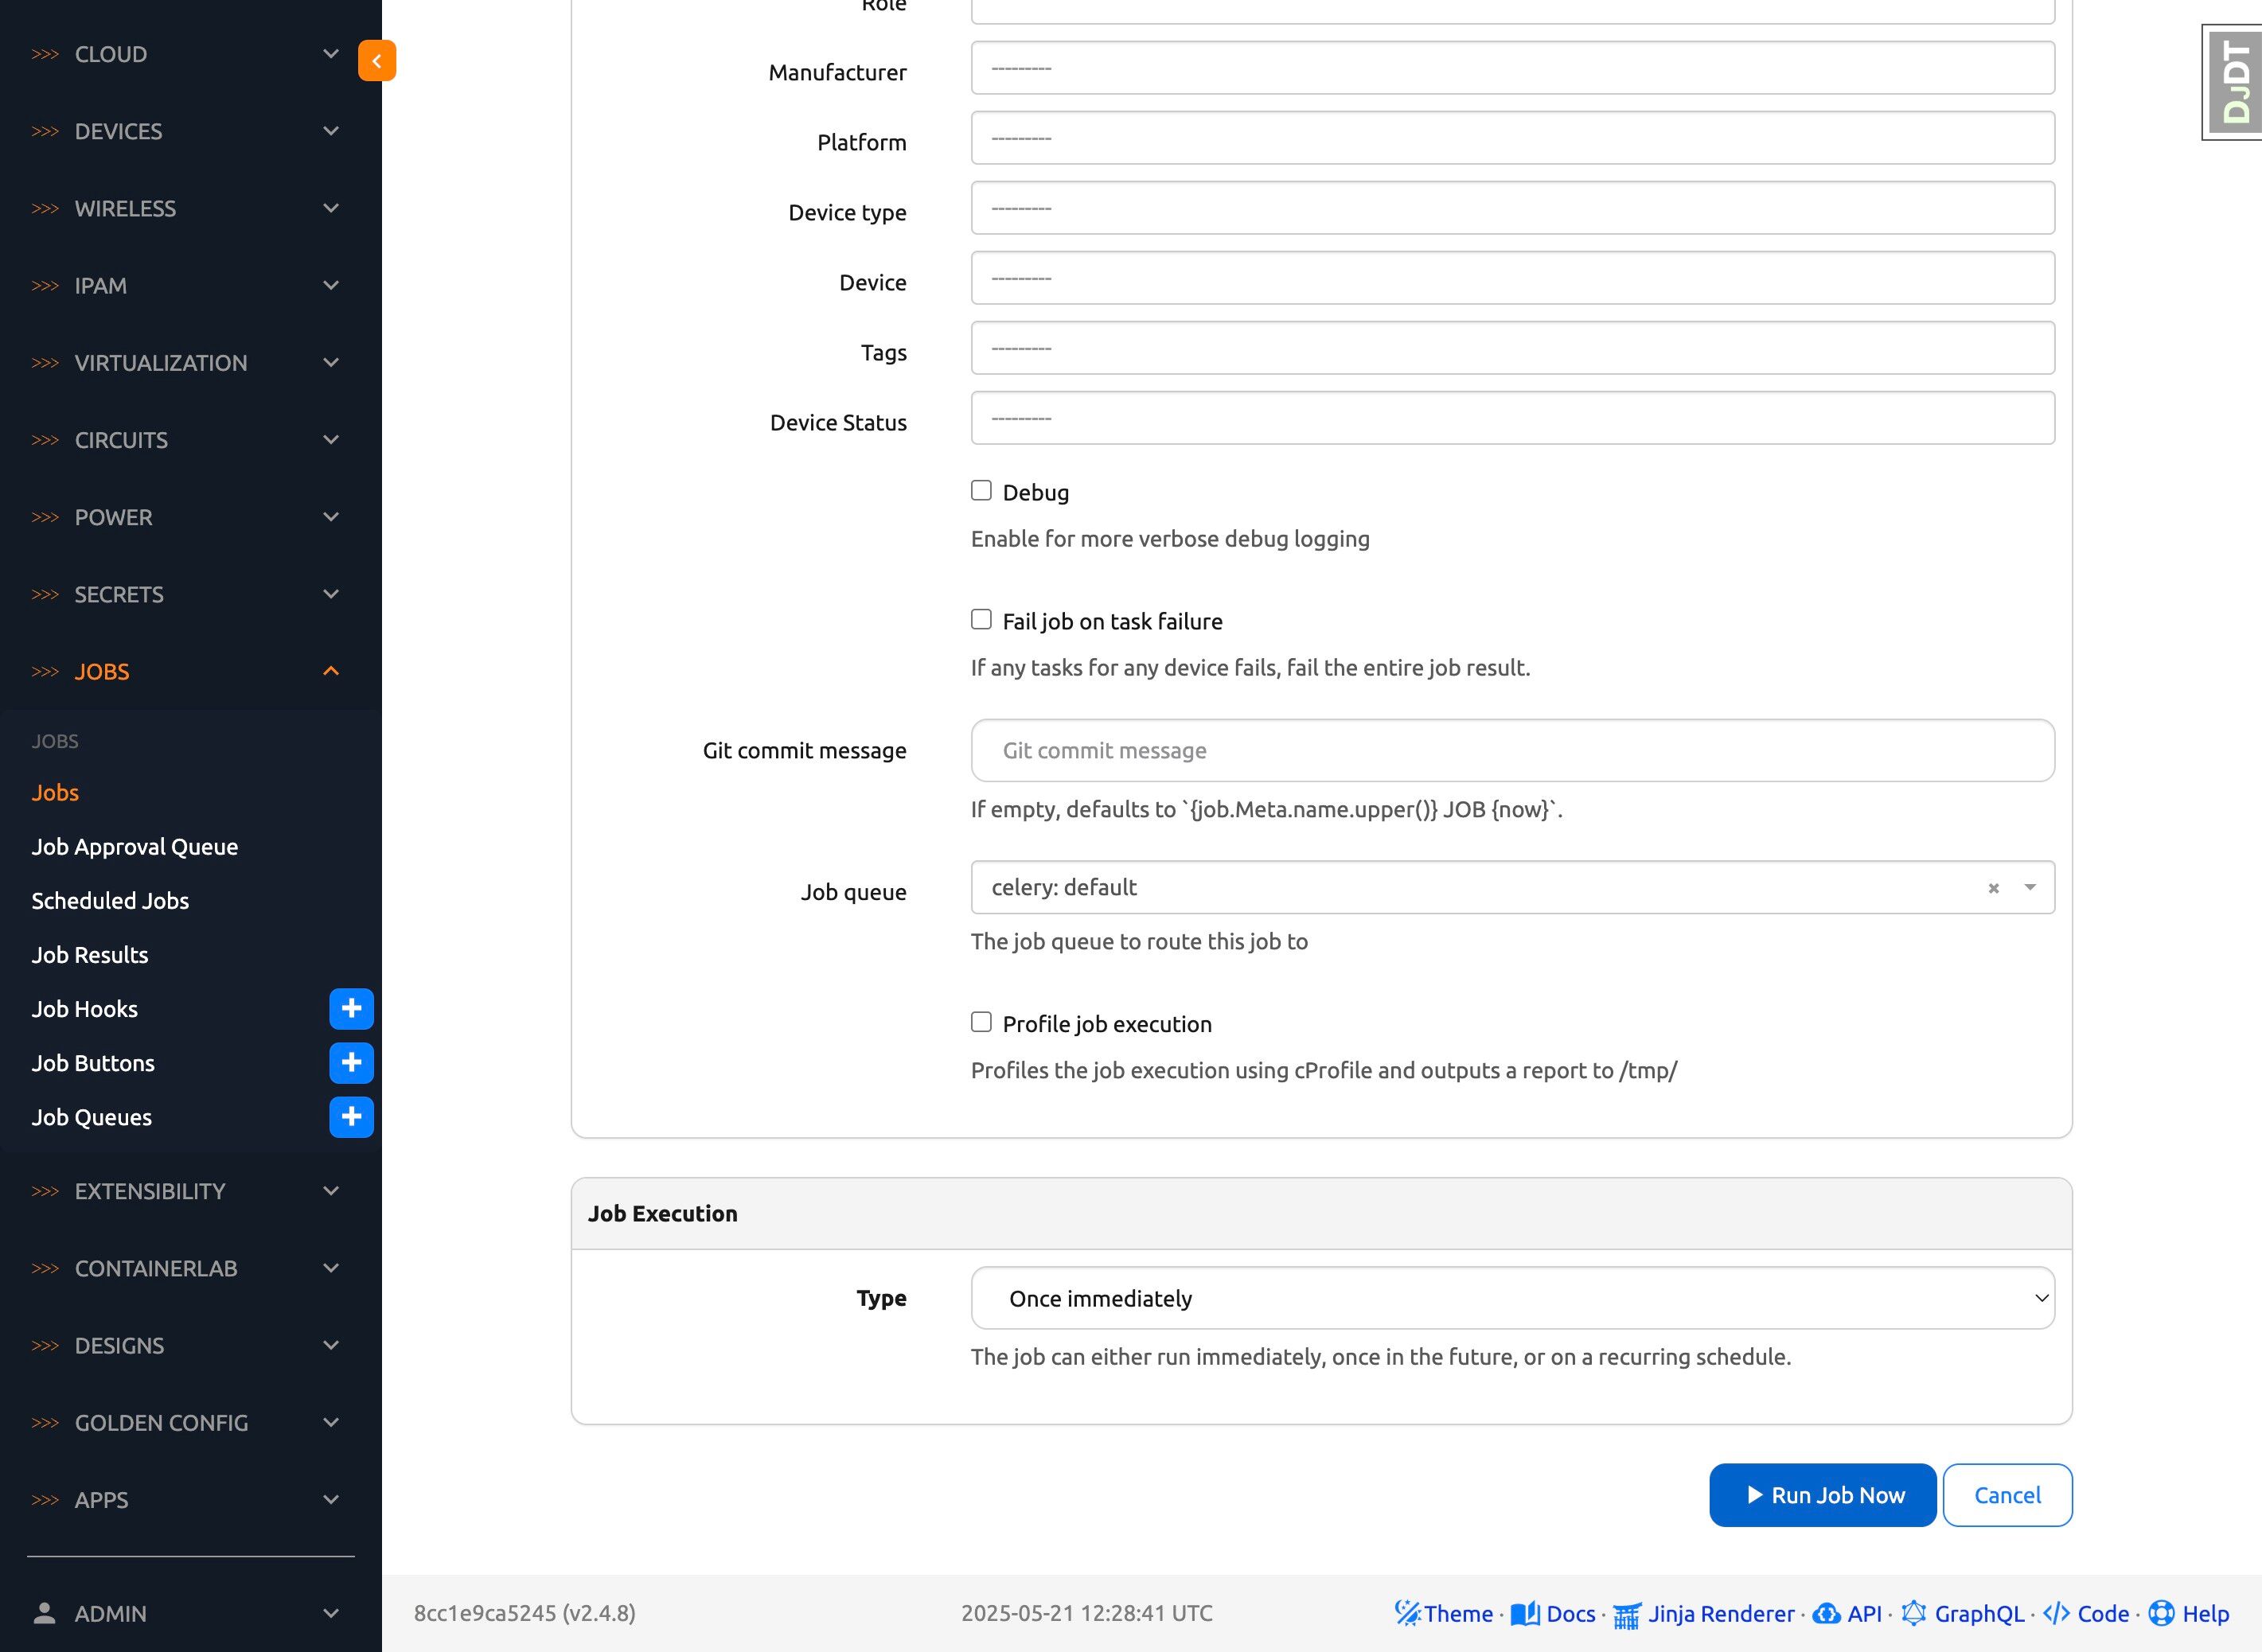
Task: Check Fail job on task failure
Action: click(x=981, y=620)
